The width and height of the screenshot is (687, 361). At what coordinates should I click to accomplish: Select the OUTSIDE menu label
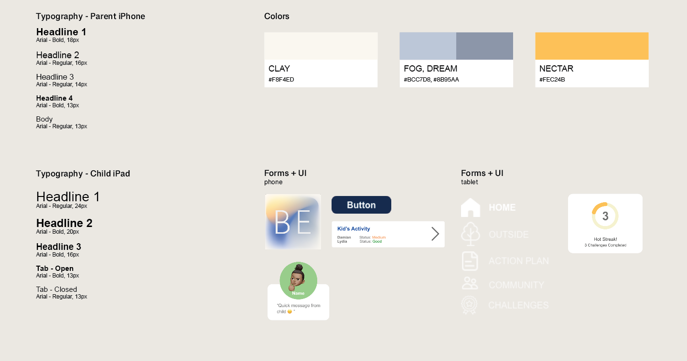(x=509, y=235)
